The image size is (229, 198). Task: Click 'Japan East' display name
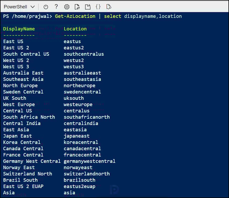click(18, 136)
